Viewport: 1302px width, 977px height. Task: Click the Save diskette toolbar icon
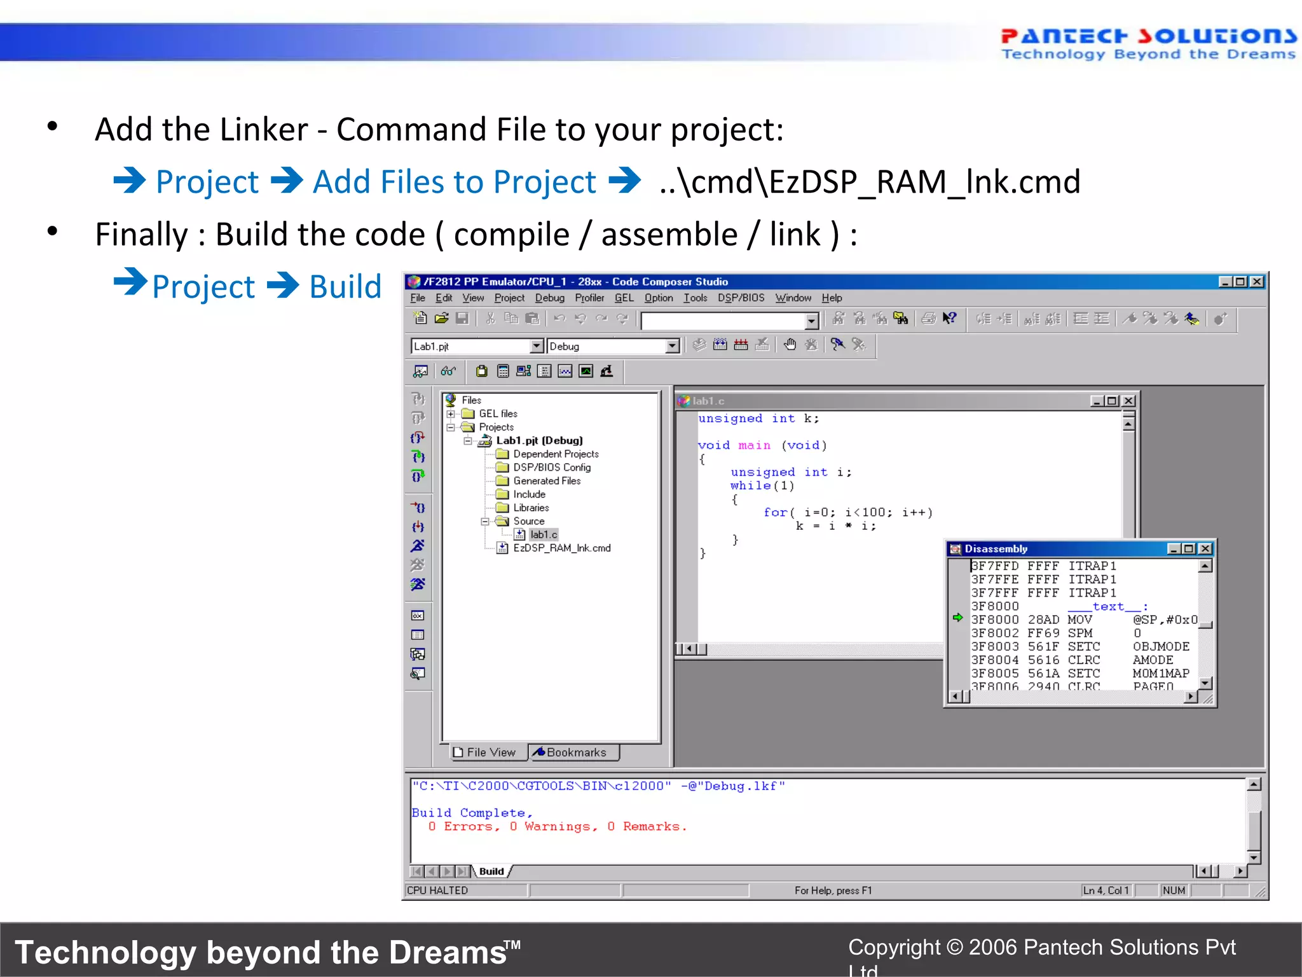[463, 318]
